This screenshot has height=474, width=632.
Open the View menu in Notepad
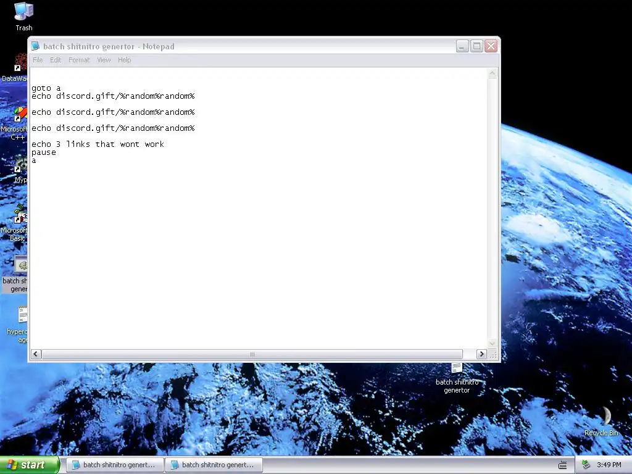tap(104, 60)
